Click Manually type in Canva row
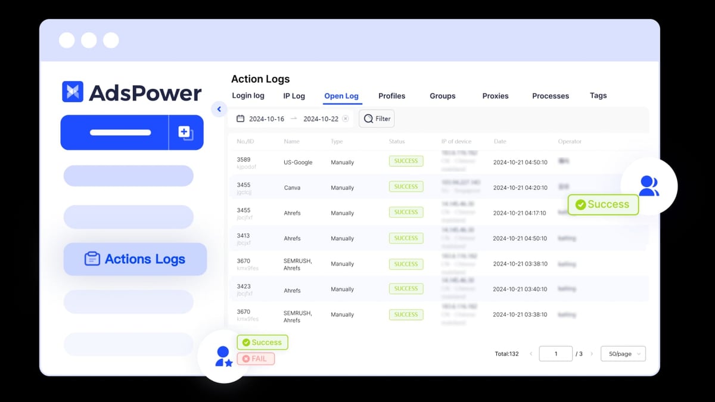The width and height of the screenshot is (715, 402). tap(343, 188)
